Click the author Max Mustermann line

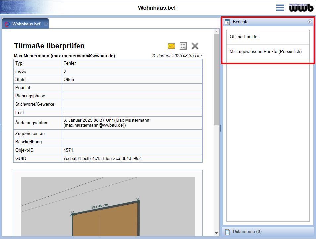(64, 56)
